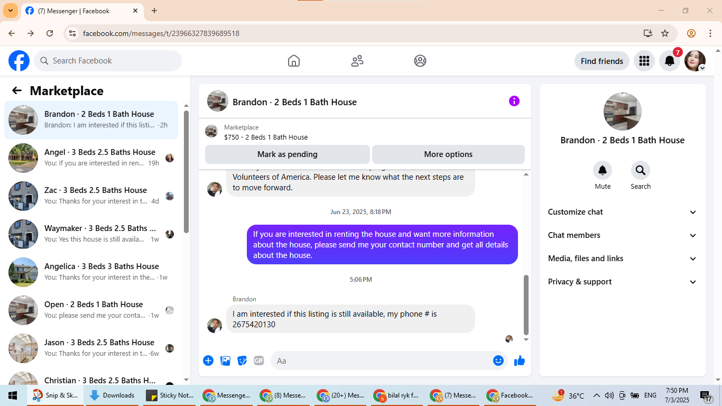Select the Messenger Facebook browser tab
The height and width of the screenshot is (406, 722).
coord(82,11)
